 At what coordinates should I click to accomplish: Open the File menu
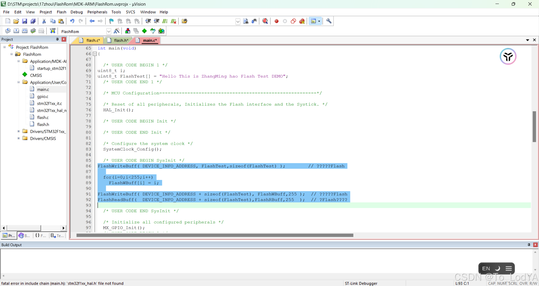(6, 12)
